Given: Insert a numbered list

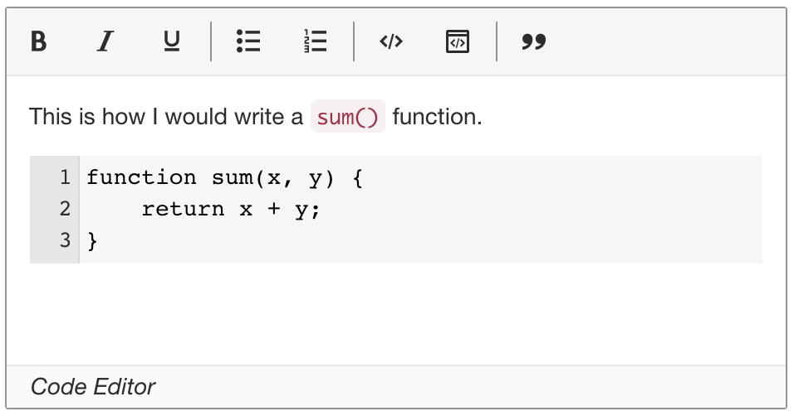Looking at the screenshot, I should pos(315,41).
